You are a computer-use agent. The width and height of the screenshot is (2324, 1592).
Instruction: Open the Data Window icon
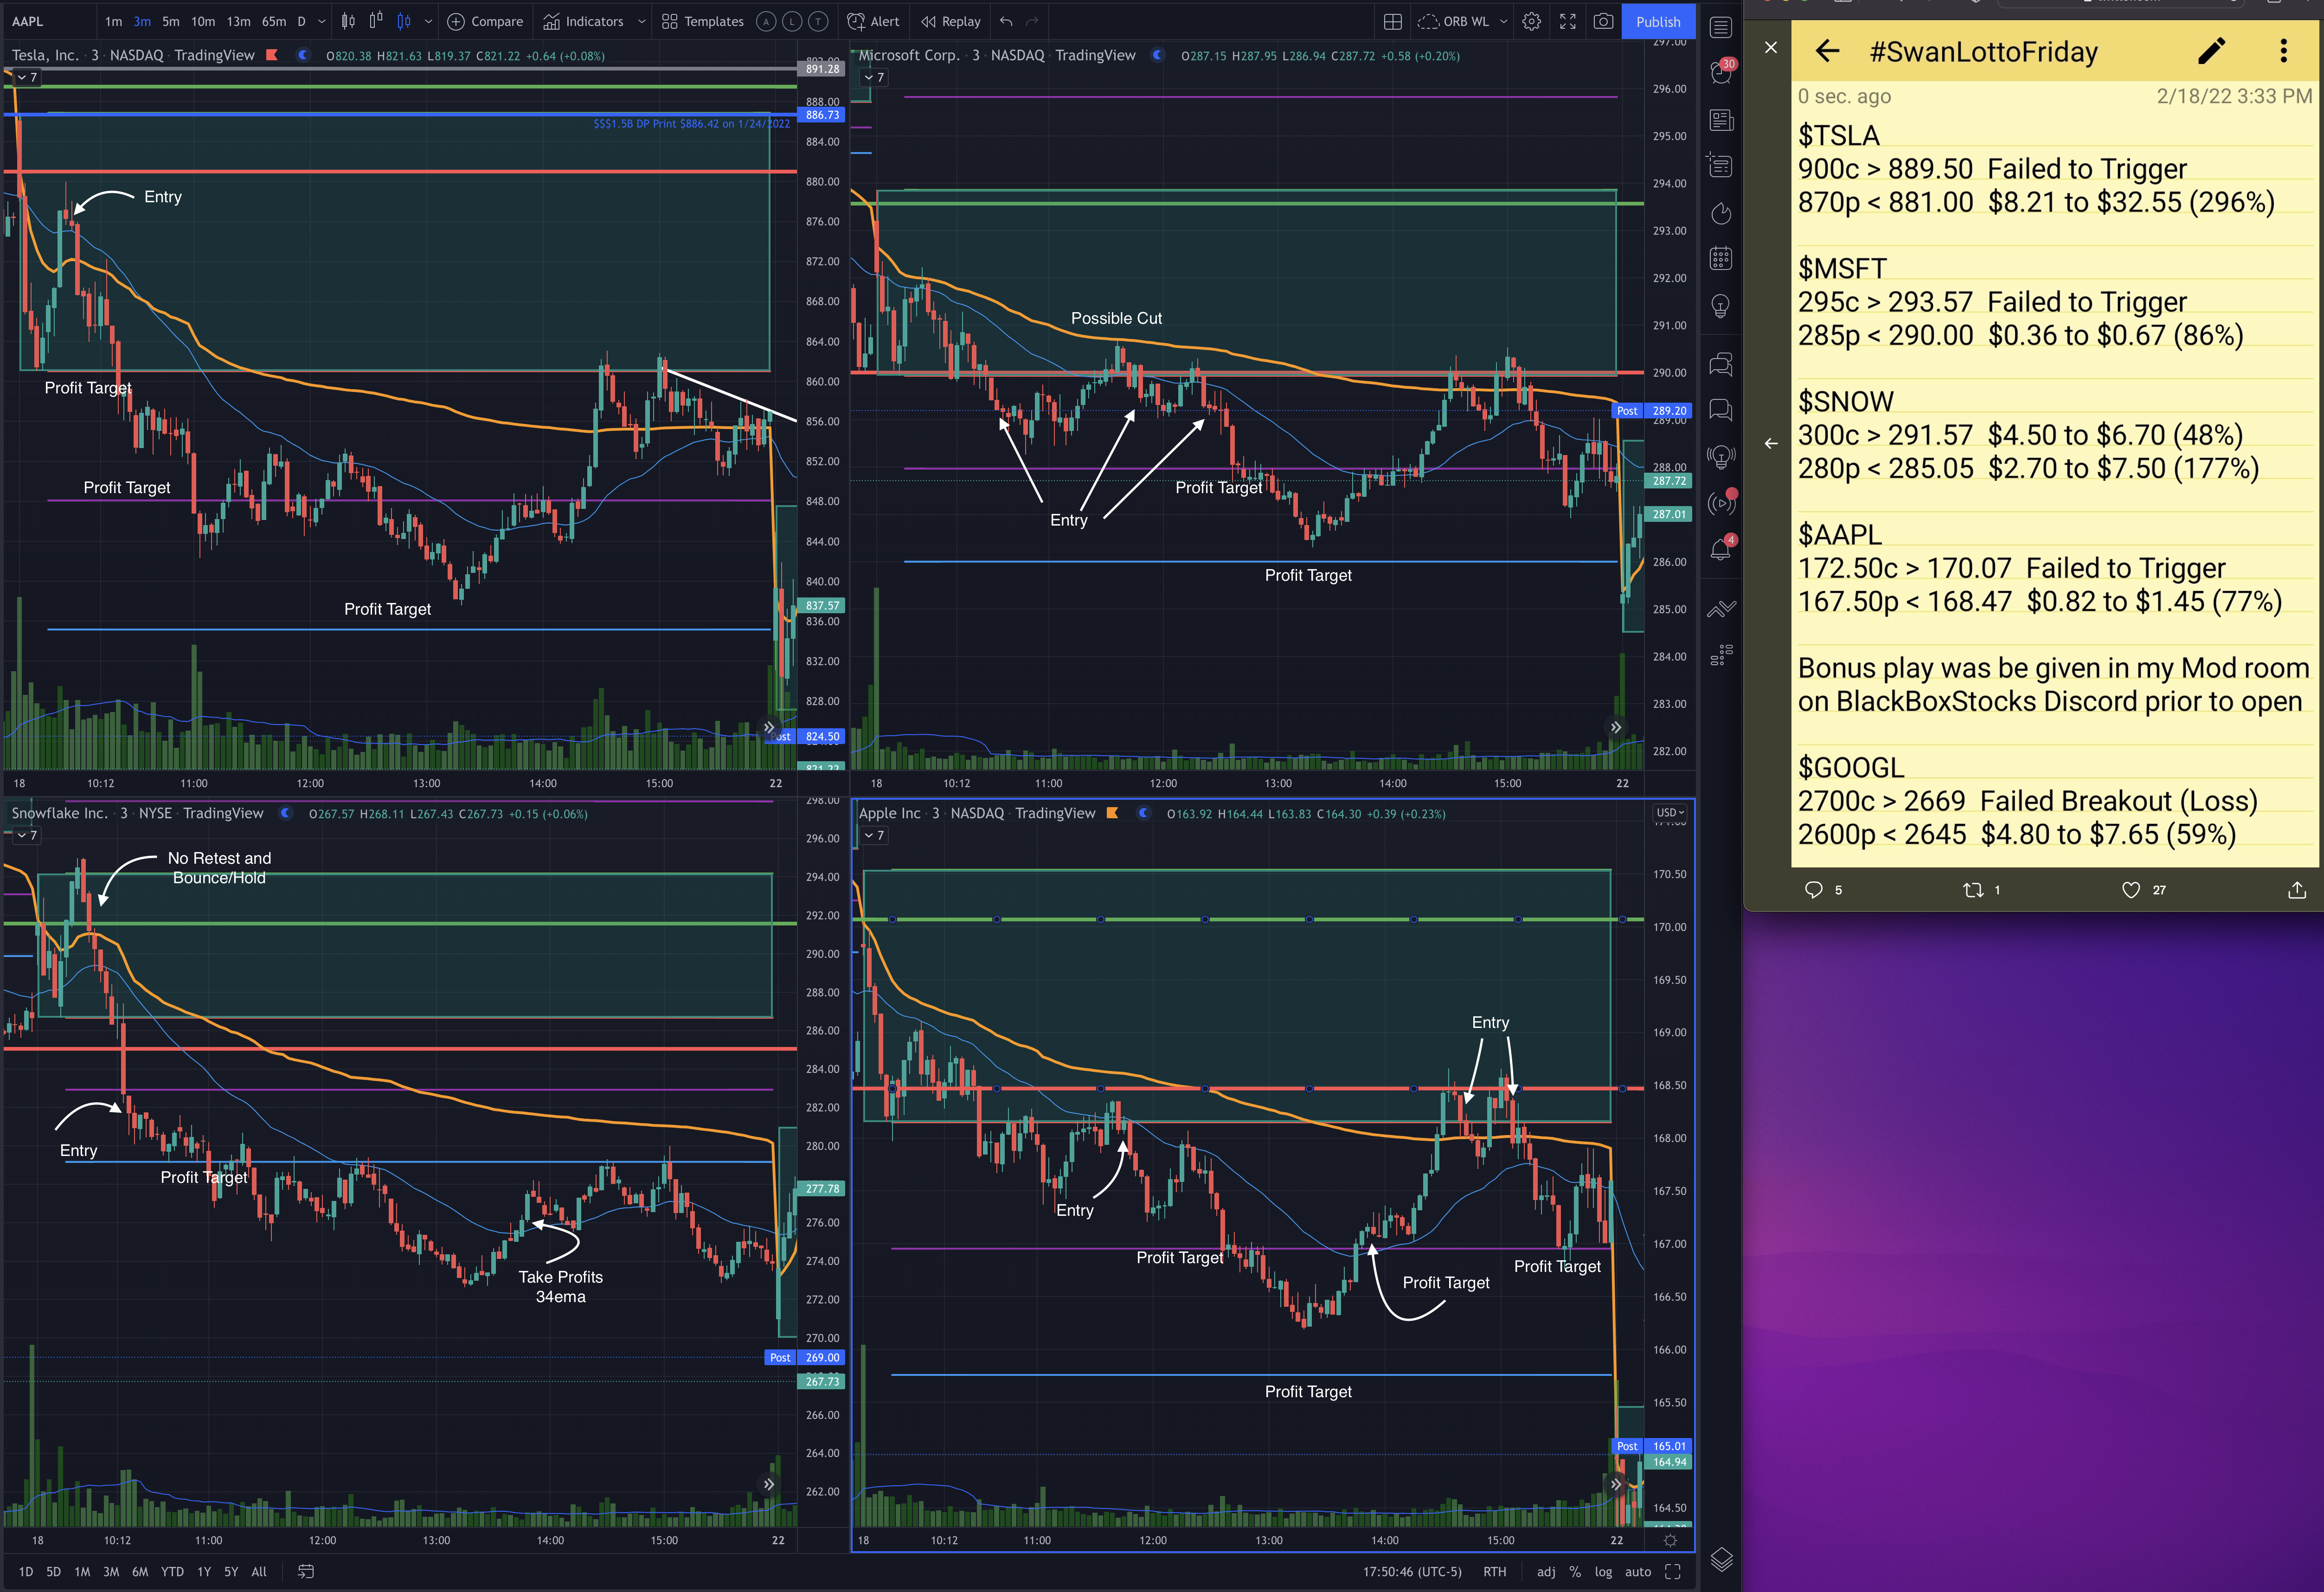click(1720, 166)
